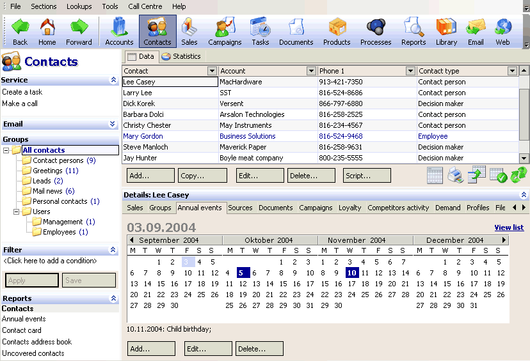Open the Help menu

179,6
